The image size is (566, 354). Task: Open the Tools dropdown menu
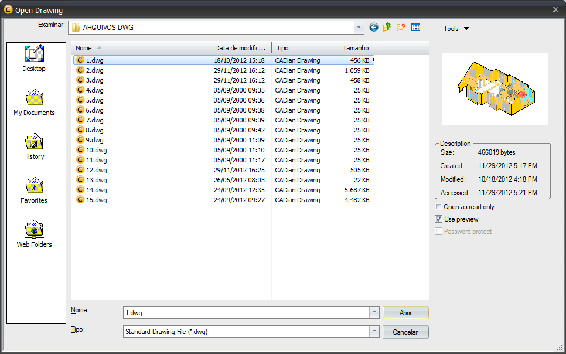point(456,29)
